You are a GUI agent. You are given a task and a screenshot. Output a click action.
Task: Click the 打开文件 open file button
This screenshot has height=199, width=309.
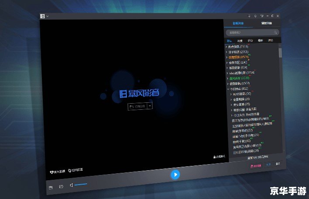(137, 106)
